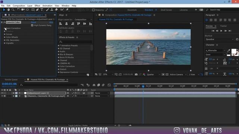Click the timeline current-time indicator
Screen dimensions: 239x134
click(143, 86)
